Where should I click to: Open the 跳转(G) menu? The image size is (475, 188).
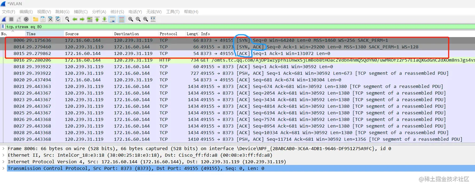[62, 12]
